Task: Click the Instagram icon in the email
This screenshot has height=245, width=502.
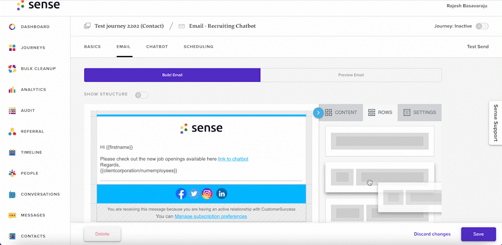Action: click(207, 194)
